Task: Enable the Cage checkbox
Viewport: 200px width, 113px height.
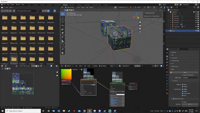Action: pos(182,102)
